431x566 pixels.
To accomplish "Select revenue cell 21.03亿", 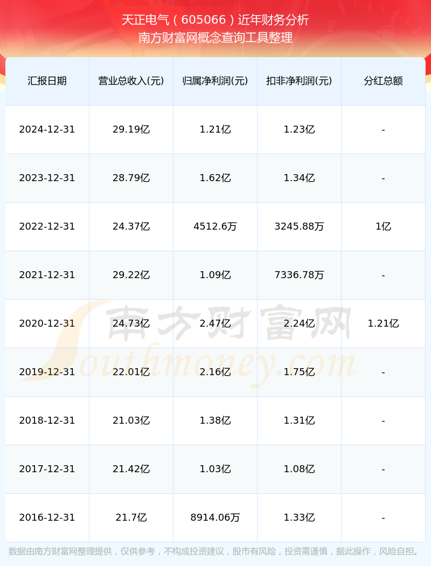I will pos(131,420).
